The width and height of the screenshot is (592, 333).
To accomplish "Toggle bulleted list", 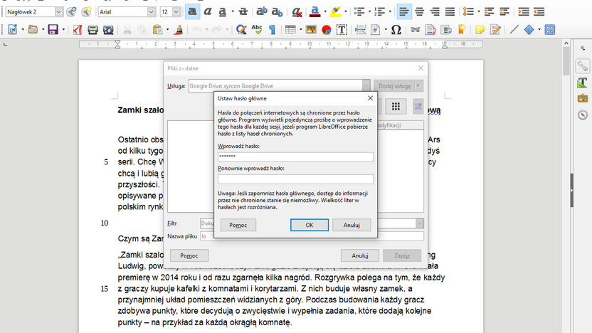I will click(359, 12).
